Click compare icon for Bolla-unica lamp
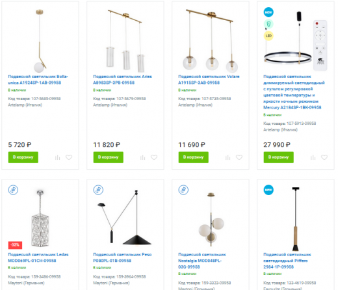Screen dimensions: 338x290 click(57, 157)
